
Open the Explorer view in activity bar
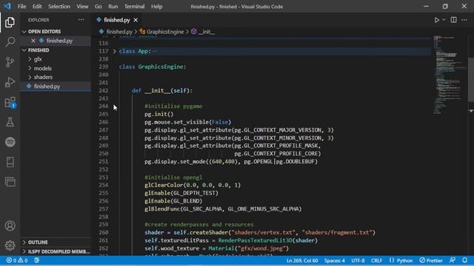[x=10, y=22]
